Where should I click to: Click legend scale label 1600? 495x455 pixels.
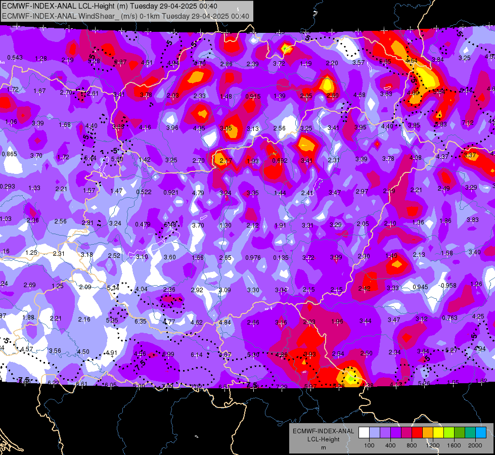[x=454, y=445]
